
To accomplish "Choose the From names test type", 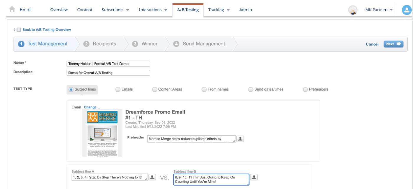I will [204, 89].
